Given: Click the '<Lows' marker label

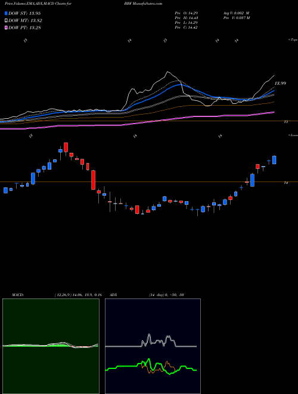Looking at the screenshot, I should click(293, 135).
